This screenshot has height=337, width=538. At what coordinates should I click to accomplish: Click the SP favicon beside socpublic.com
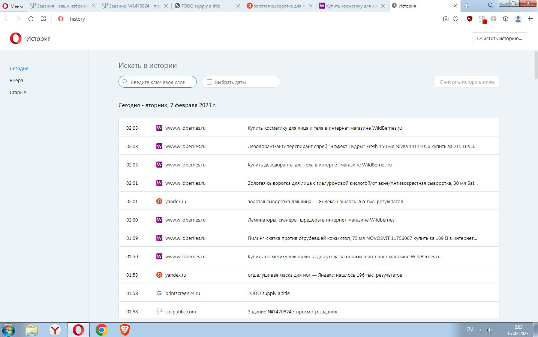coord(159,312)
